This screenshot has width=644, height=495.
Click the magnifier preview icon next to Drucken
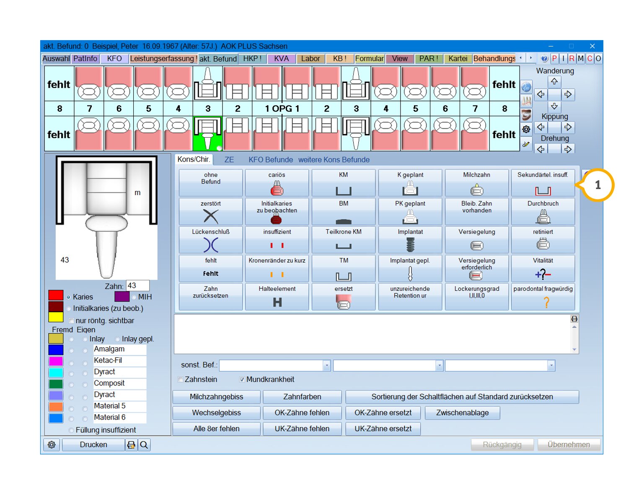(144, 445)
